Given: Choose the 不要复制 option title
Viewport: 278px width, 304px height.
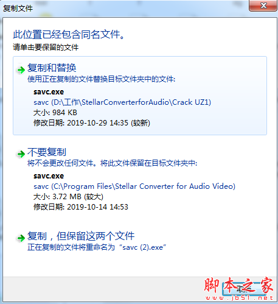Looking at the screenshot, I should (47, 152).
